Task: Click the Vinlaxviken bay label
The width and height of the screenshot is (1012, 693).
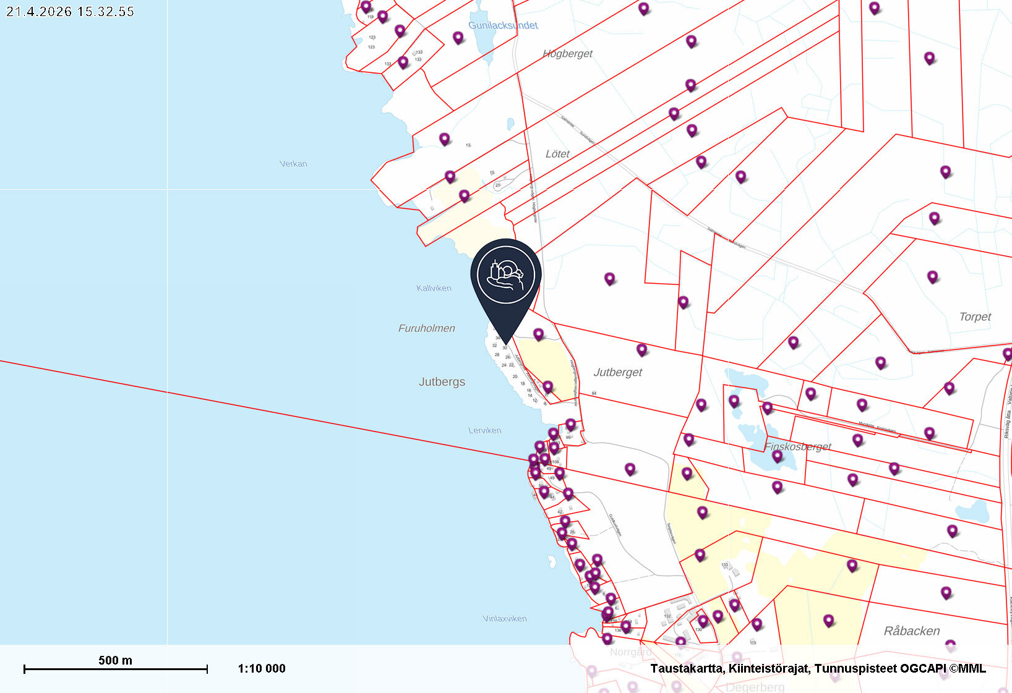Action: (504, 618)
